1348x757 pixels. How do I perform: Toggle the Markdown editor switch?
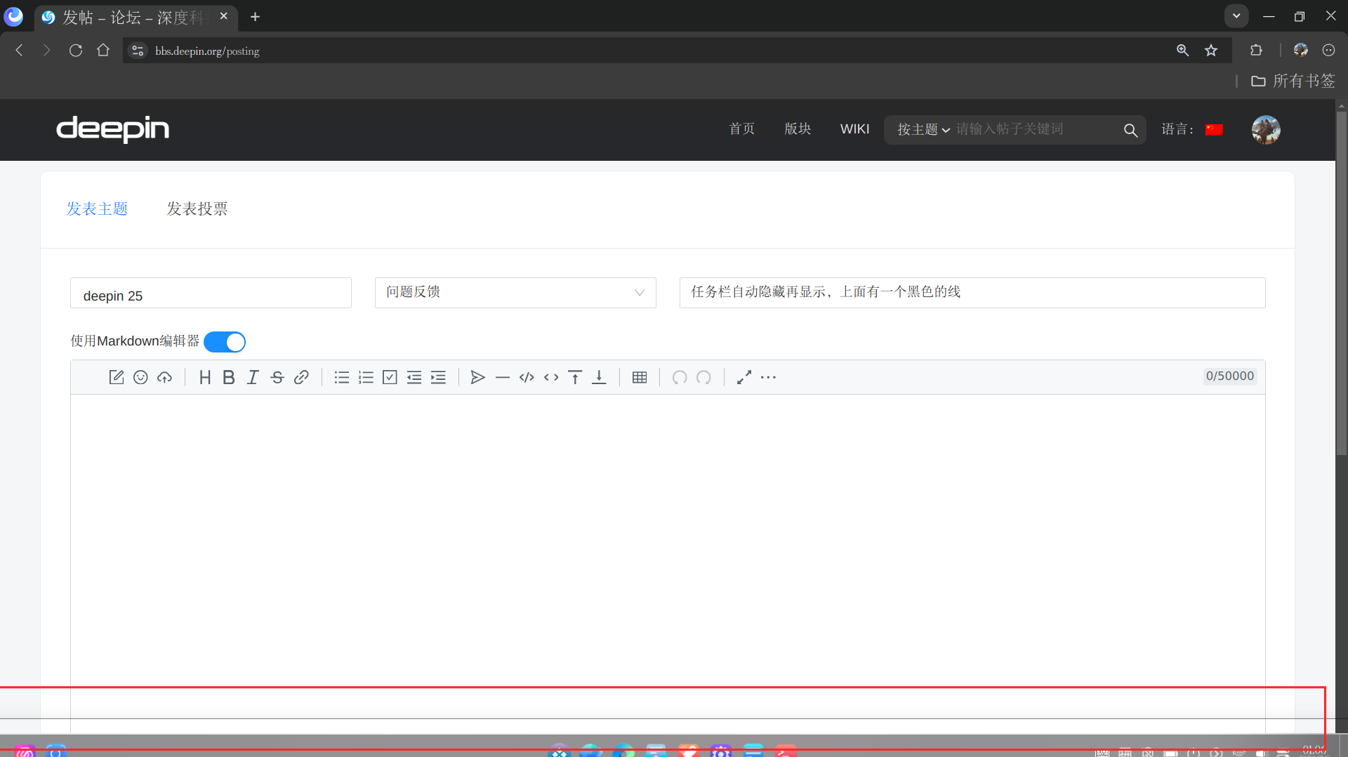pos(225,342)
